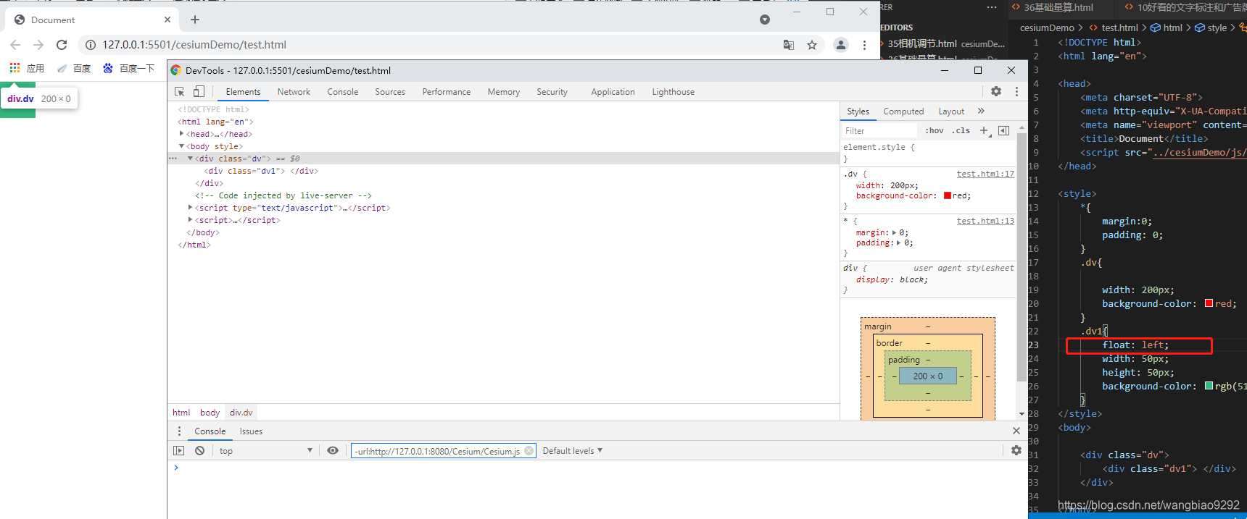This screenshot has width=1247, height=519.
Task: Collapse the div class dv node
Action: (x=190, y=159)
